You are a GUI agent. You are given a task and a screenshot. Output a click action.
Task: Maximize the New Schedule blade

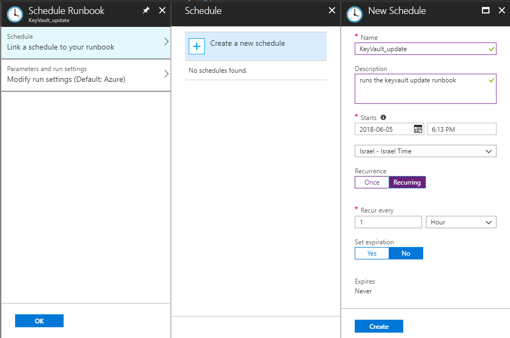485,10
